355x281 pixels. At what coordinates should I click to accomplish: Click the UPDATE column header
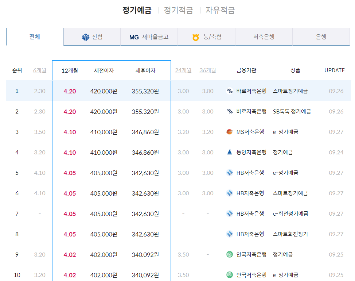click(334, 70)
